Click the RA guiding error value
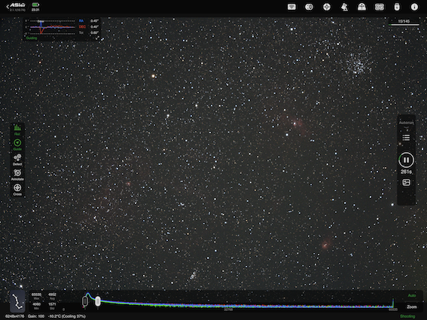Viewport: 427px width, 320px height. pos(94,21)
